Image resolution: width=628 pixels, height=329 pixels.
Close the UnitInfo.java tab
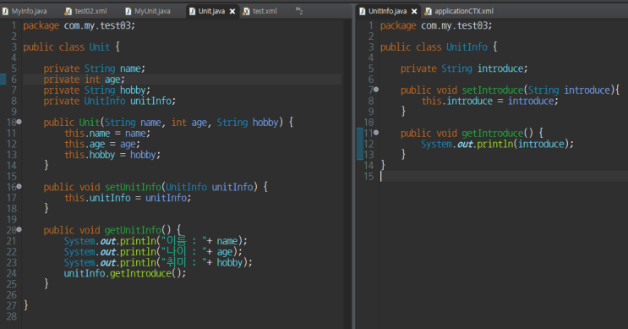pos(414,12)
